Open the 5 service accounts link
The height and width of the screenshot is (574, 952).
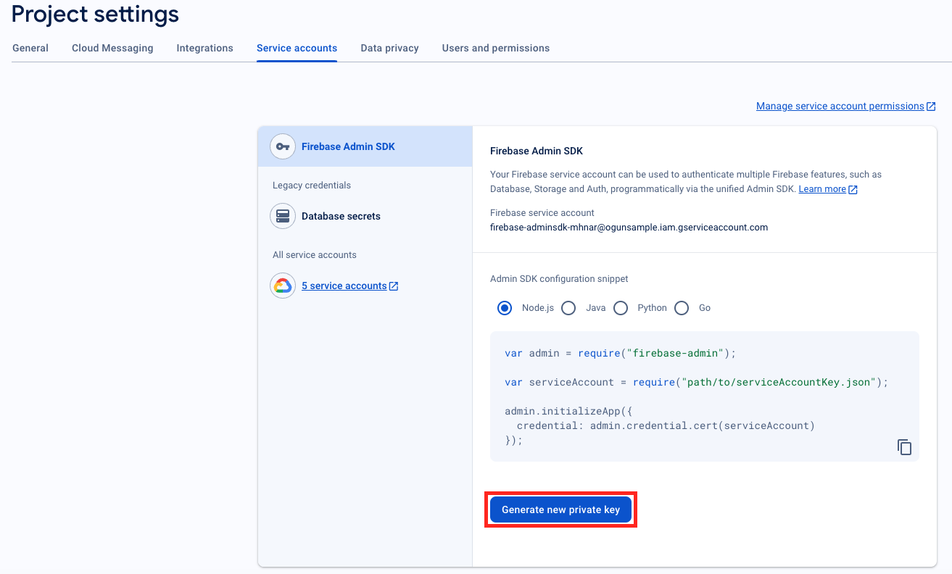pos(344,286)
